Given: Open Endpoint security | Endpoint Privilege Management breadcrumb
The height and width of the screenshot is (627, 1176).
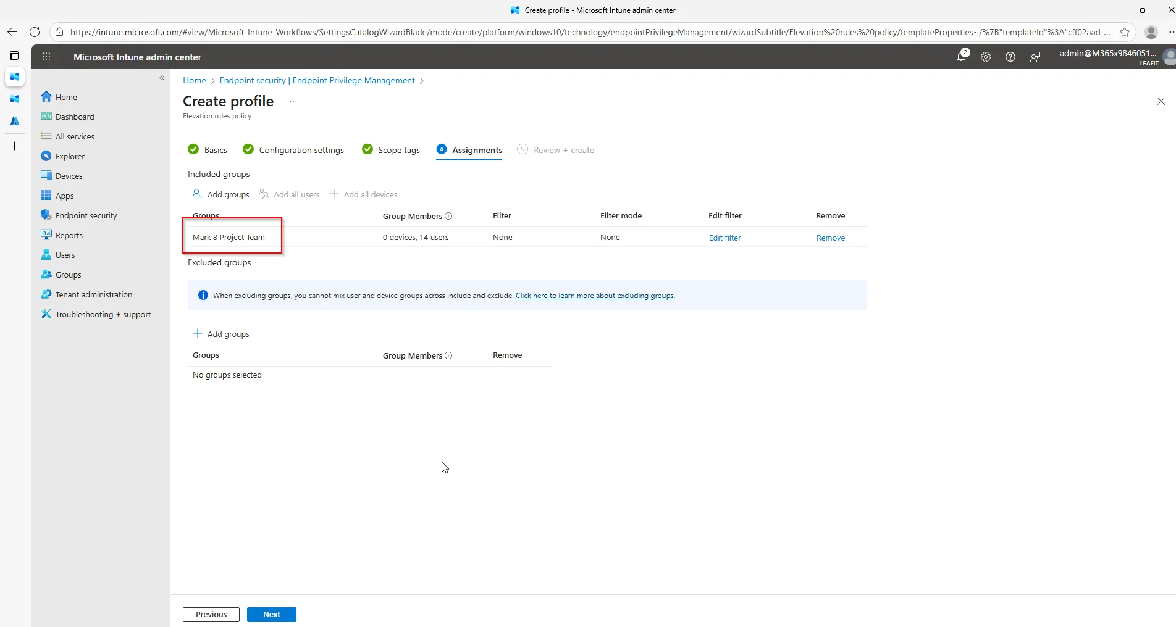Looking at the screenshot, I should coord(317,80).
